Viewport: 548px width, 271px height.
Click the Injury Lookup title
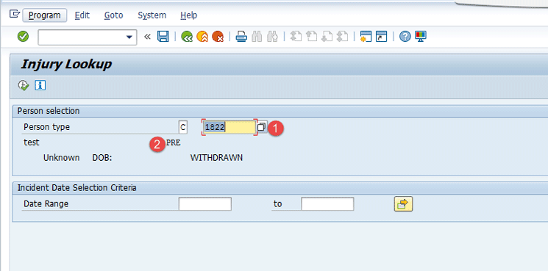(x=66, y=64)
